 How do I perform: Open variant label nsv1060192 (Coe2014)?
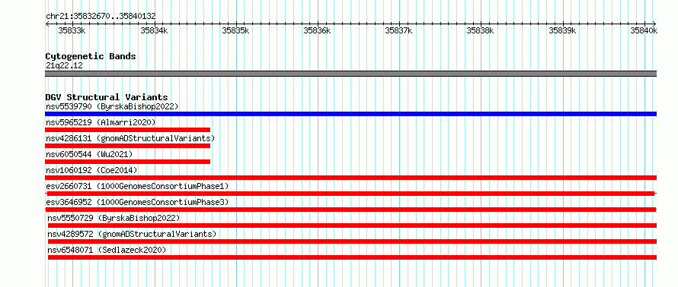[91, 170]
